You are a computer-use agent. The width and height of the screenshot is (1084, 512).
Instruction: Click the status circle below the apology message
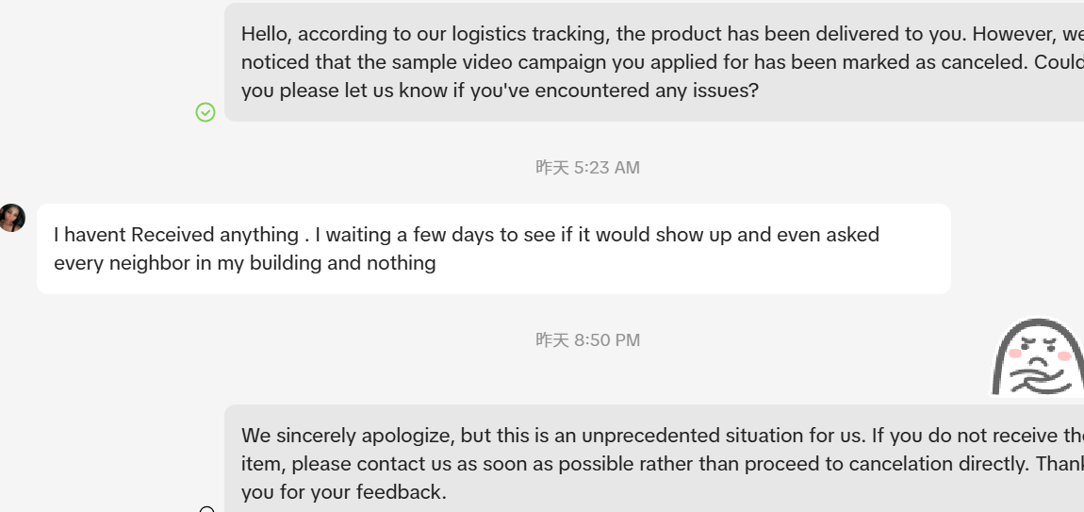pyautogui.click(x=207, y=510)
